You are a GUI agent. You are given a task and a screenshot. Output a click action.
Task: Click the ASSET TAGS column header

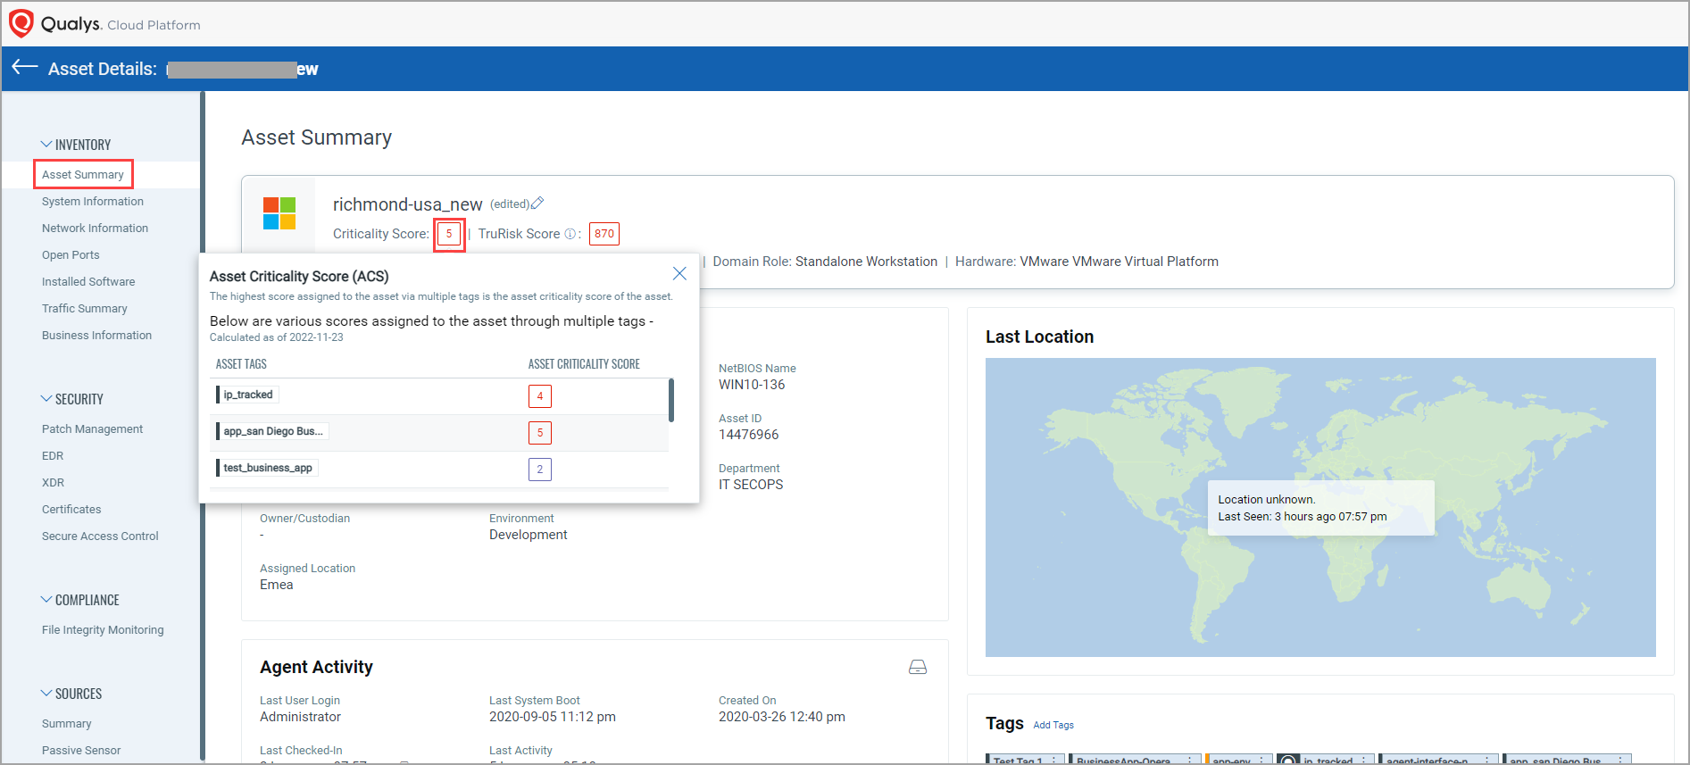point(241,364)
